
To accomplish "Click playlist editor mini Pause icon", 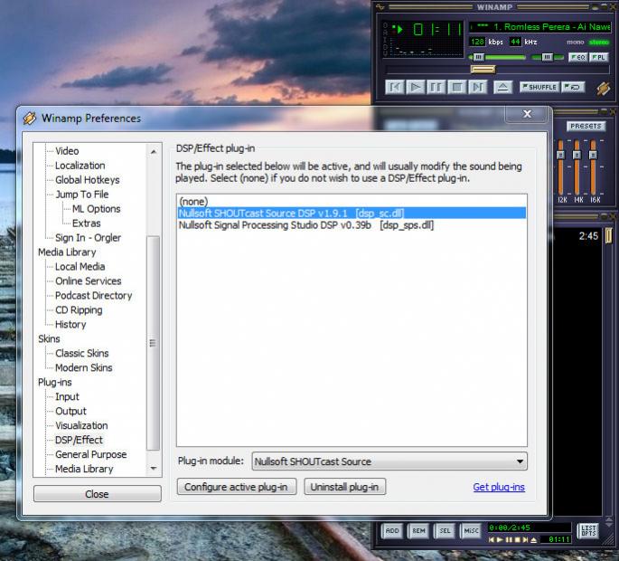I will pyautogui.click(x=509, y=539).
